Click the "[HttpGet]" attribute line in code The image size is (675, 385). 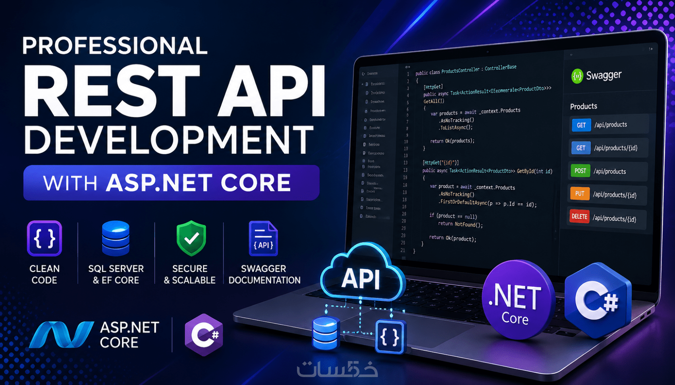433,87
